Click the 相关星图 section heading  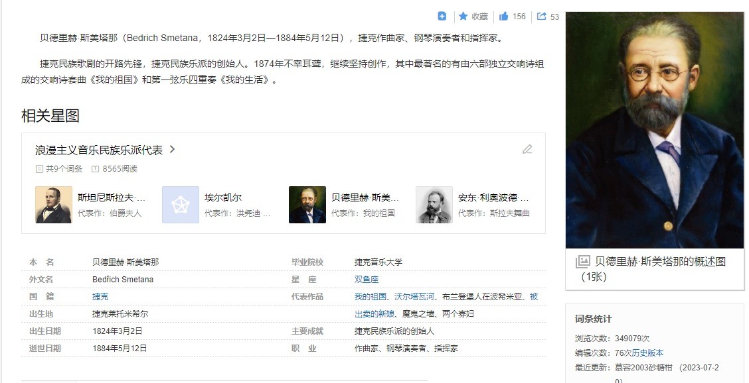[50, 116]
